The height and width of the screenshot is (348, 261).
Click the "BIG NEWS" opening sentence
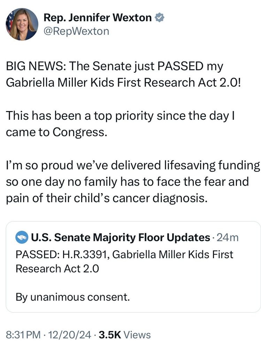(115, 66)
